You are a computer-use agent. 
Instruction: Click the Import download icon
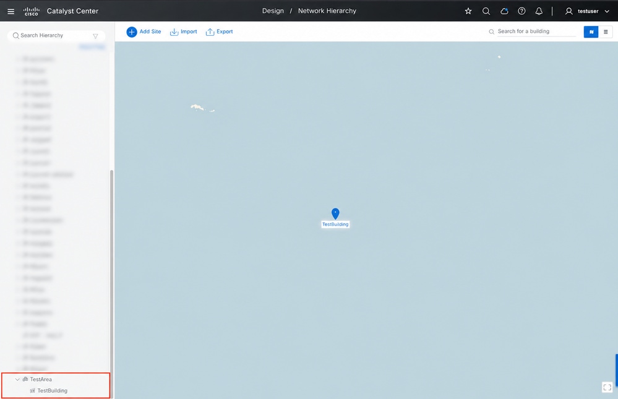tap(174, 32)
